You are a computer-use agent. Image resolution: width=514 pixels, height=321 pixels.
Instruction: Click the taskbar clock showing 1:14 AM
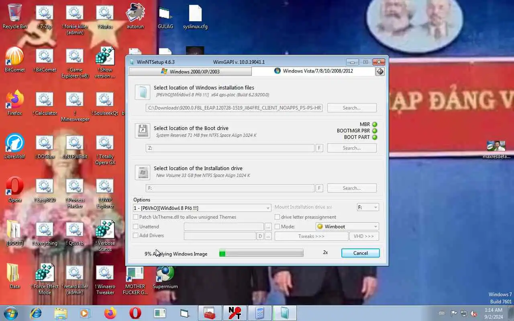click(x=493, y=313)
